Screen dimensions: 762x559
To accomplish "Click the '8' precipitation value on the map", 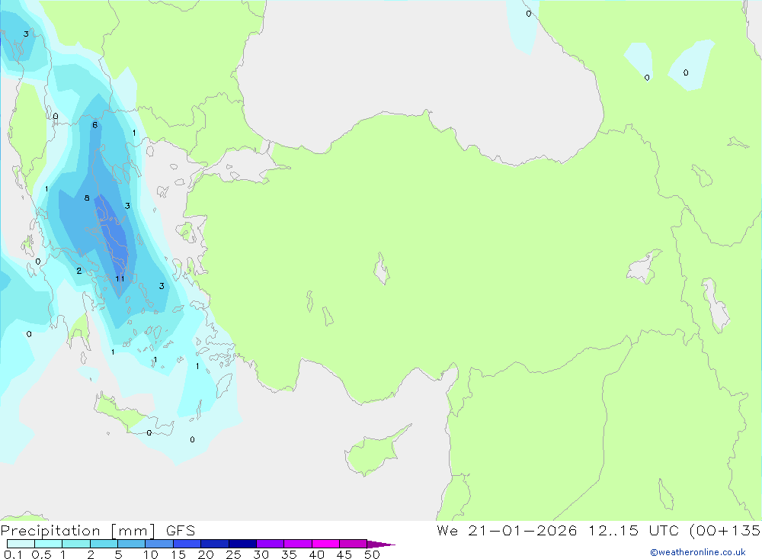I will coord(87,198).
